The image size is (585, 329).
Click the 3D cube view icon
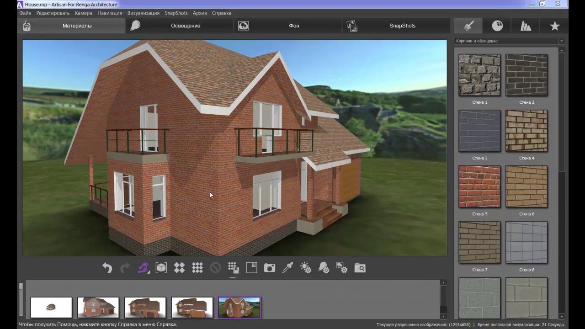pyautogui.click(x=161, y=268)
